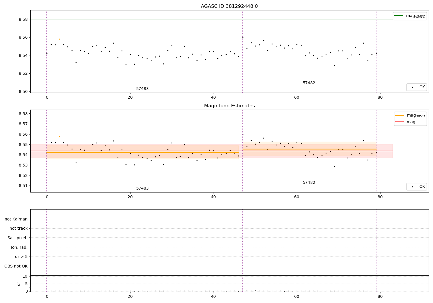Click the 8.57 tick in Magnitude Estimates plot

pyautogui.click(x=23, y=124)
